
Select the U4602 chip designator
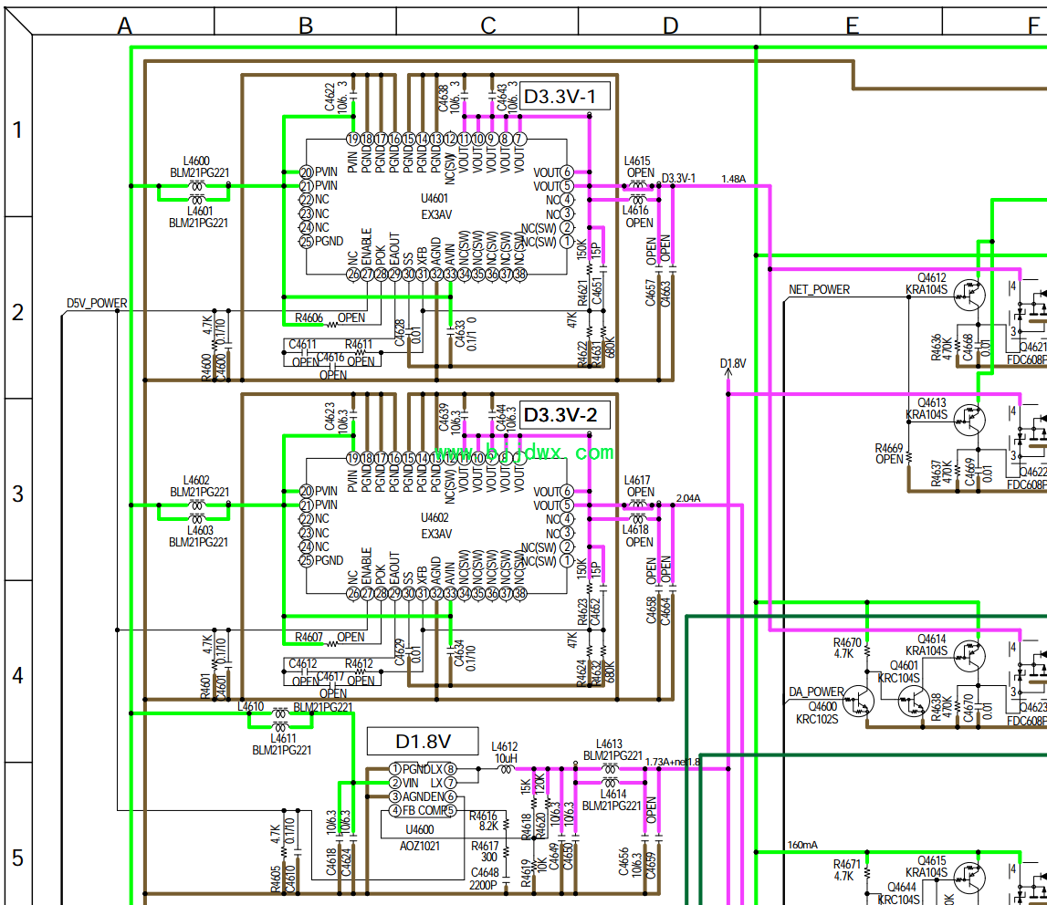click(435, 518)
